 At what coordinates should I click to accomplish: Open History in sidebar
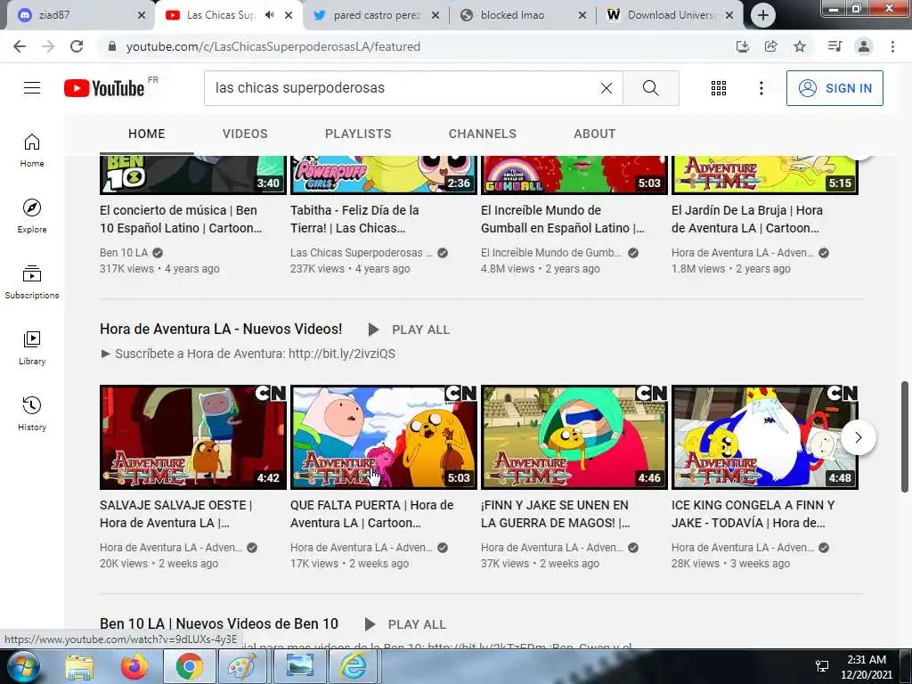pos(32,413)
